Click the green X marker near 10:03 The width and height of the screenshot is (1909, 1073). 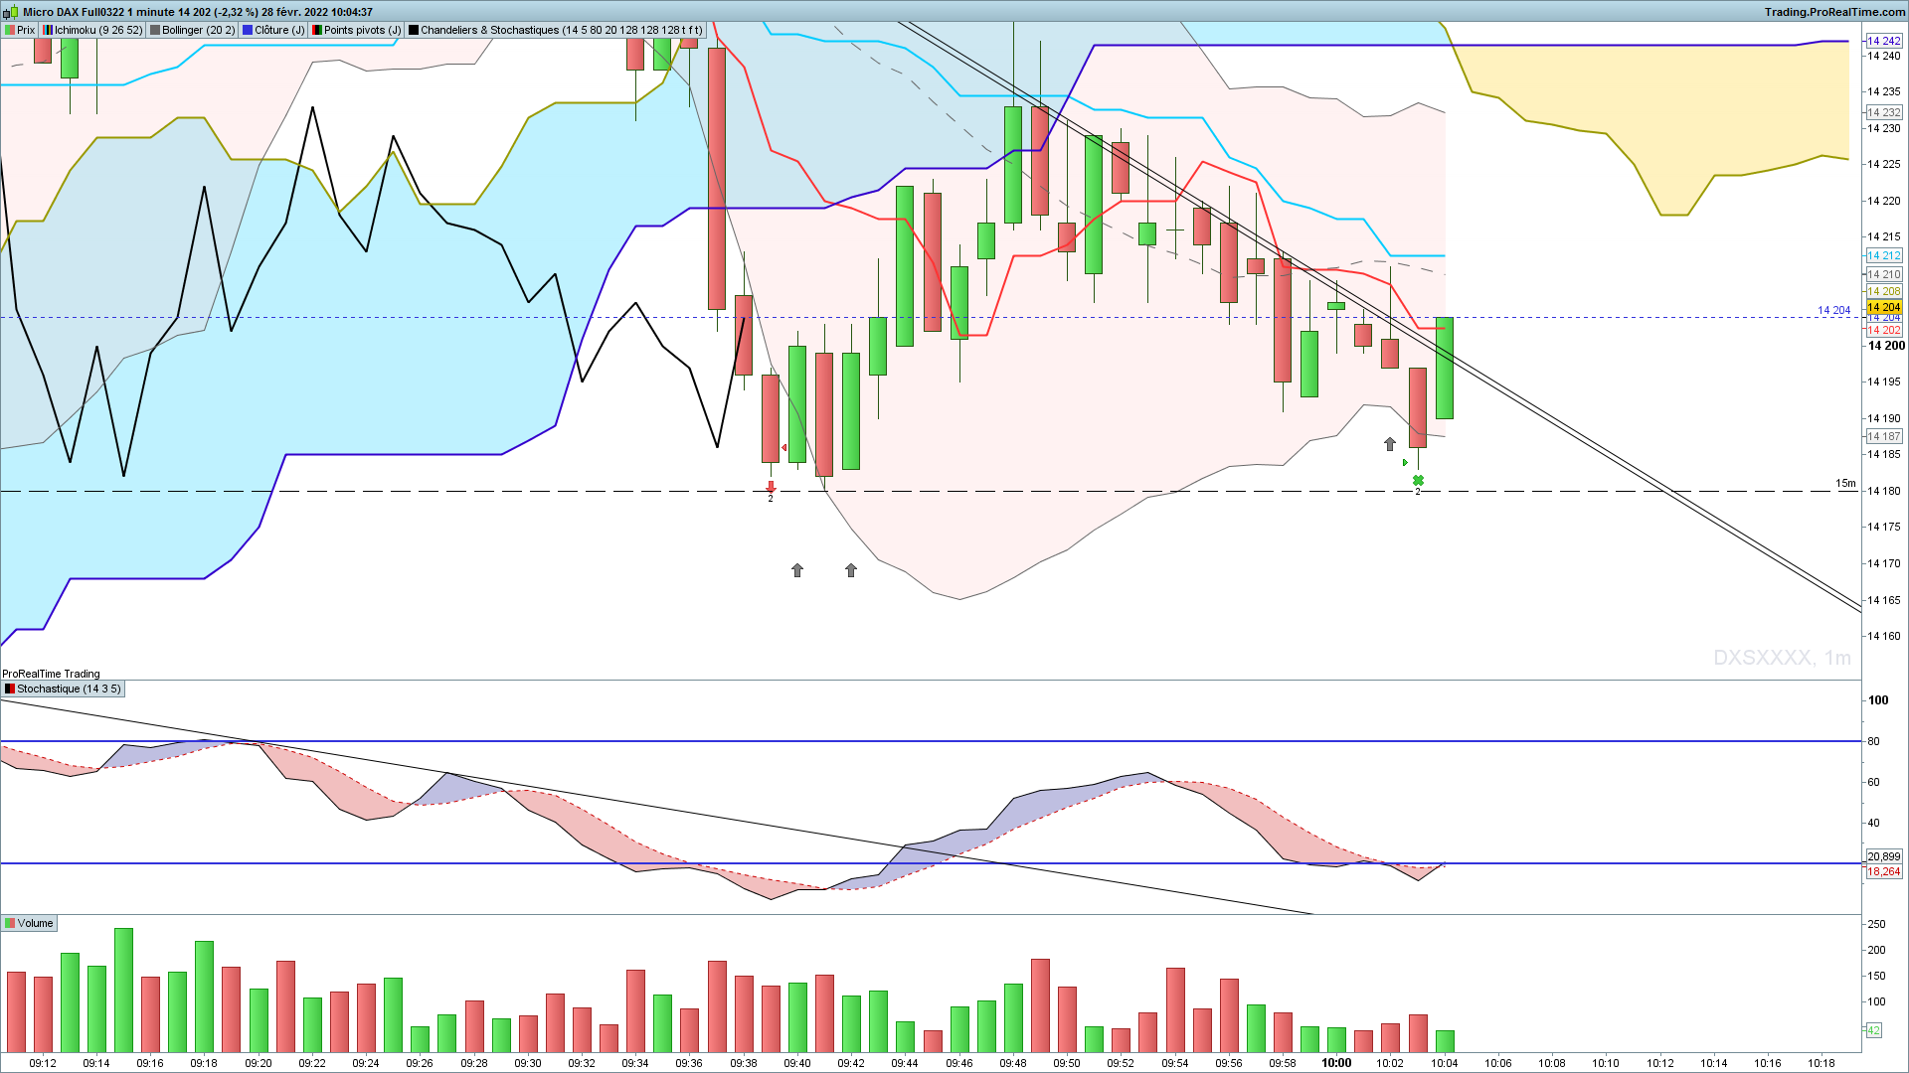pos(1418,481)
